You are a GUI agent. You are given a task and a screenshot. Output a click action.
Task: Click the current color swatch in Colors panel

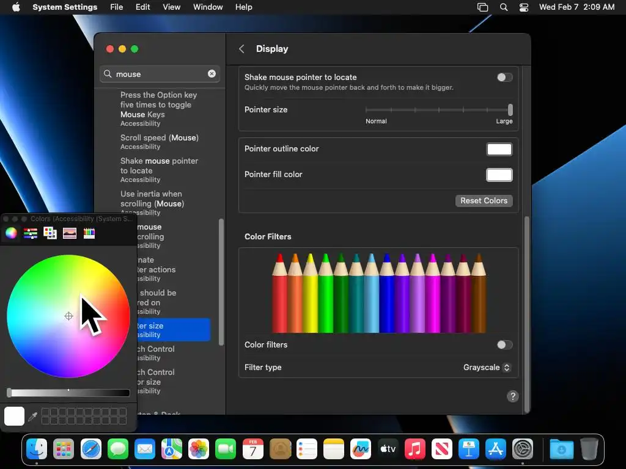tap(15, 416)
